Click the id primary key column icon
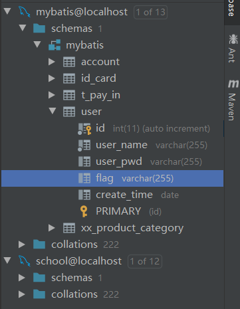The height and width of the screenshot is (309, 240). pos(84,129)
